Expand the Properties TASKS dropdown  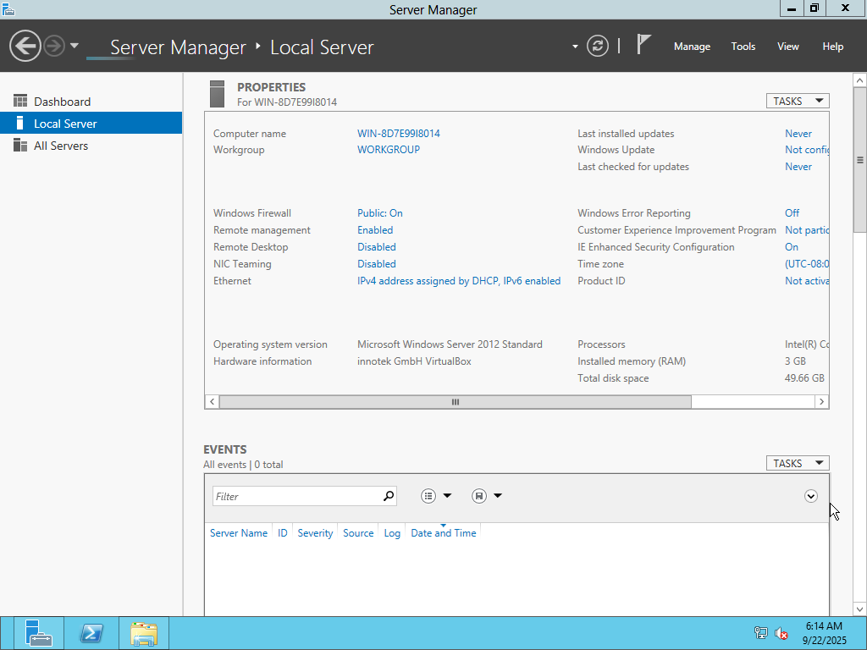[x=797, y=101]
